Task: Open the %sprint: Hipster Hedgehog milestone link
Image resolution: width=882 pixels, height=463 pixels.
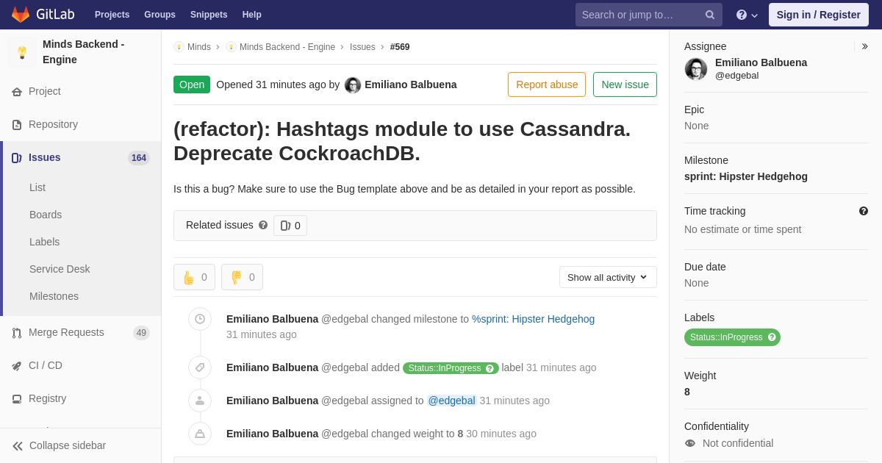Action: (x=533, y=319)
